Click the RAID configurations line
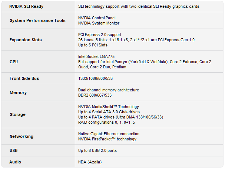The height and width of the screenshot is (169, 225). [x=106, y=122]
